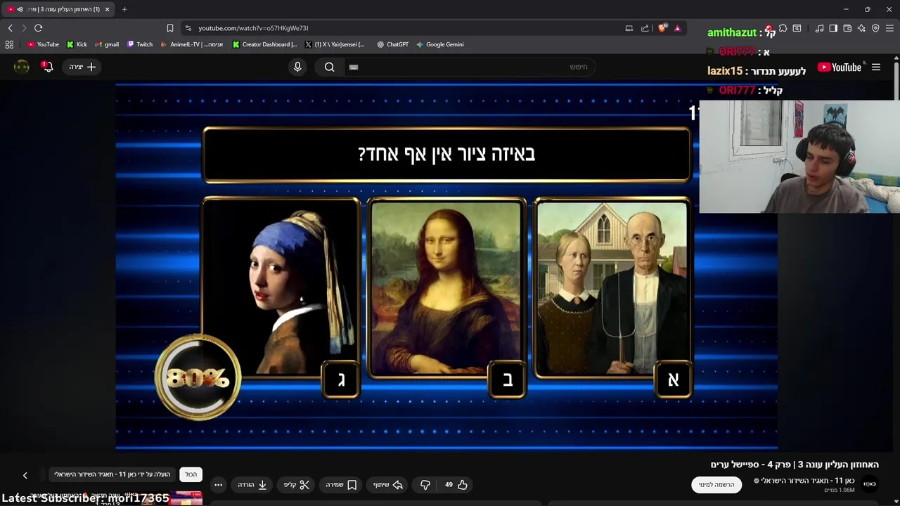Open the media control music note icon
Screen dimensions: 900x506
click(819, 28)
